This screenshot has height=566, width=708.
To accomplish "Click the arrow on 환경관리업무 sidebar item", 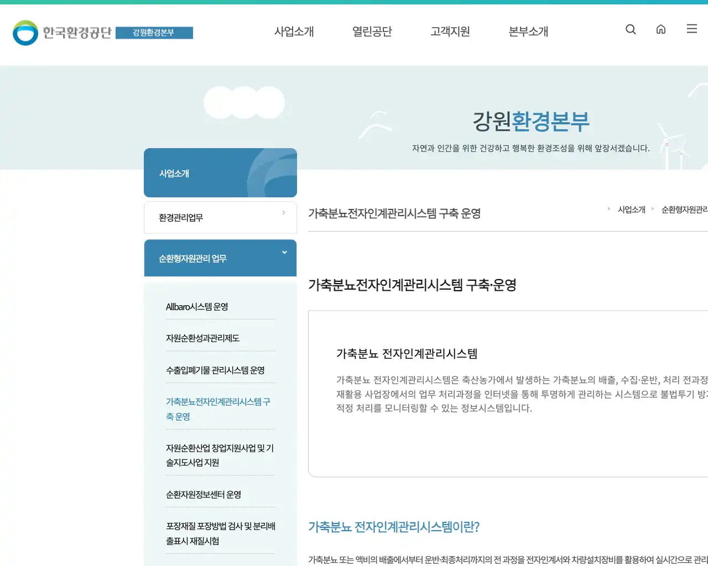I will pos(283,212).
